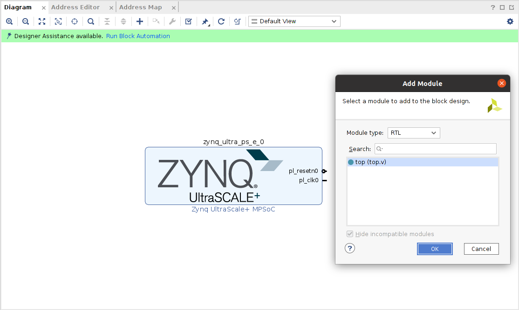Click the Expand All icon
Viewport: 519px width, 310px height.
point(123,21)
